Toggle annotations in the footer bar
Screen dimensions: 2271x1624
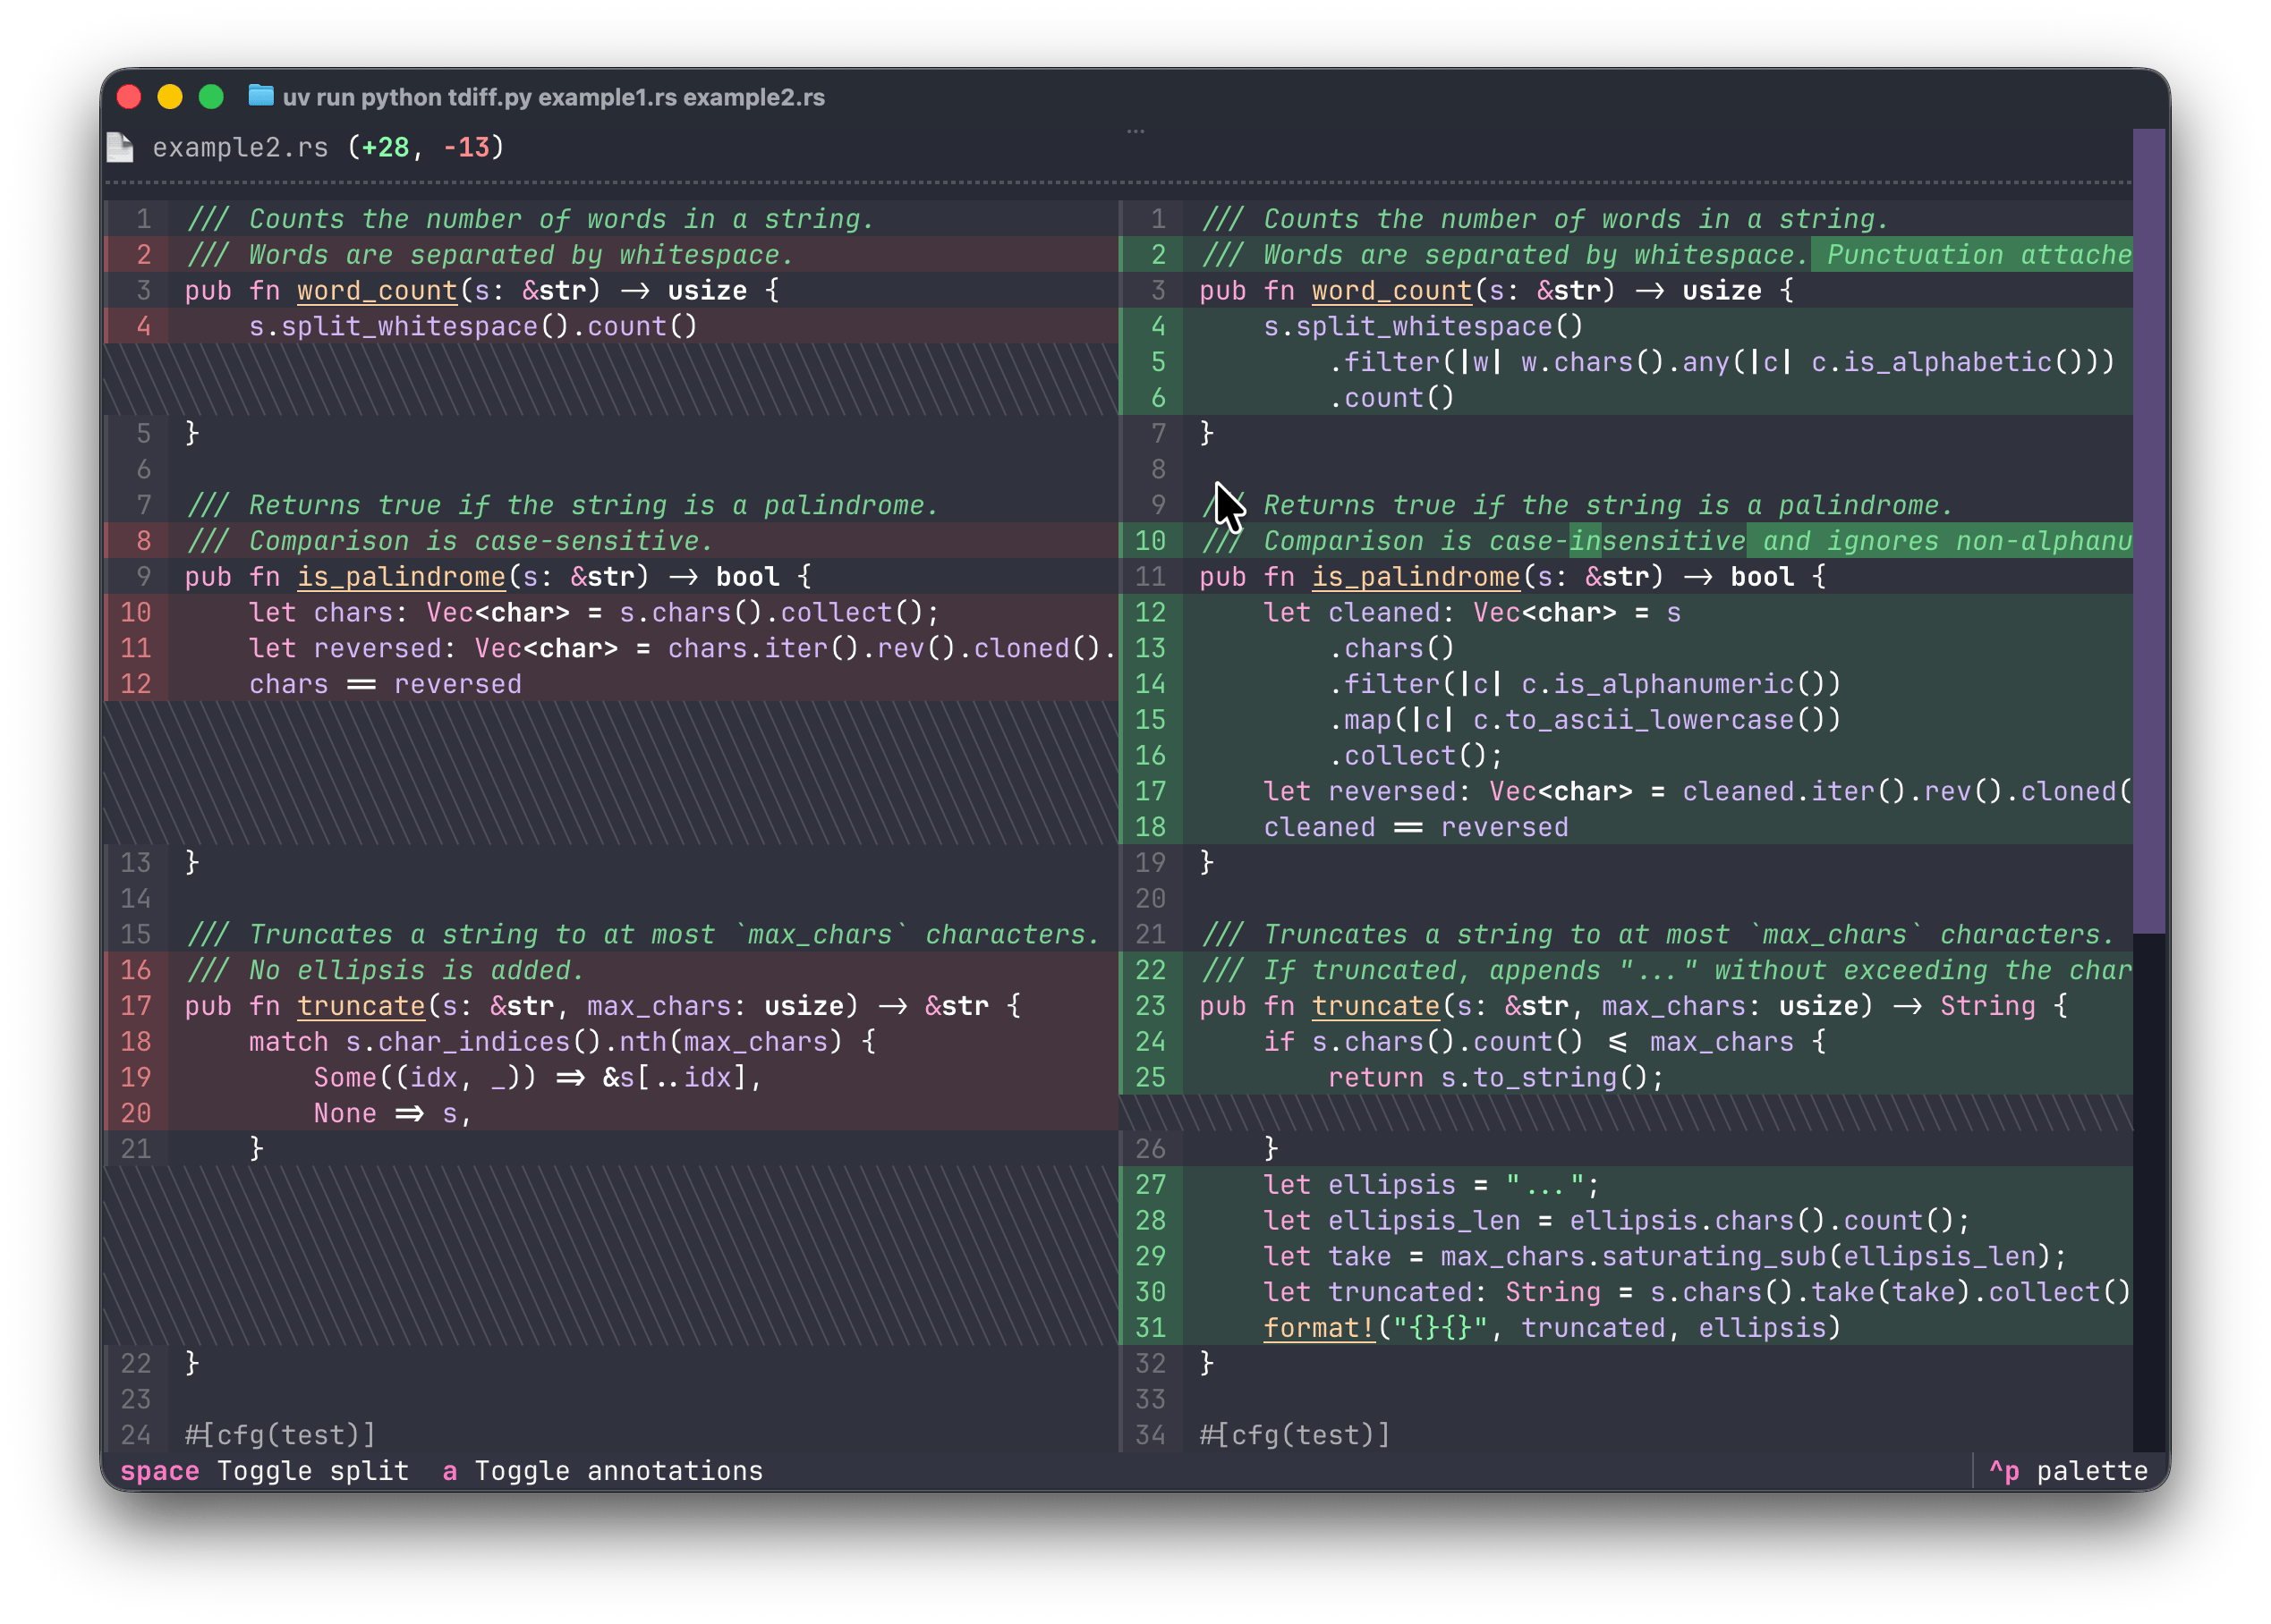pos(602,1471)
